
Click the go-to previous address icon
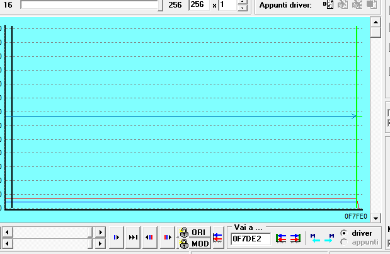pos(281,238)
